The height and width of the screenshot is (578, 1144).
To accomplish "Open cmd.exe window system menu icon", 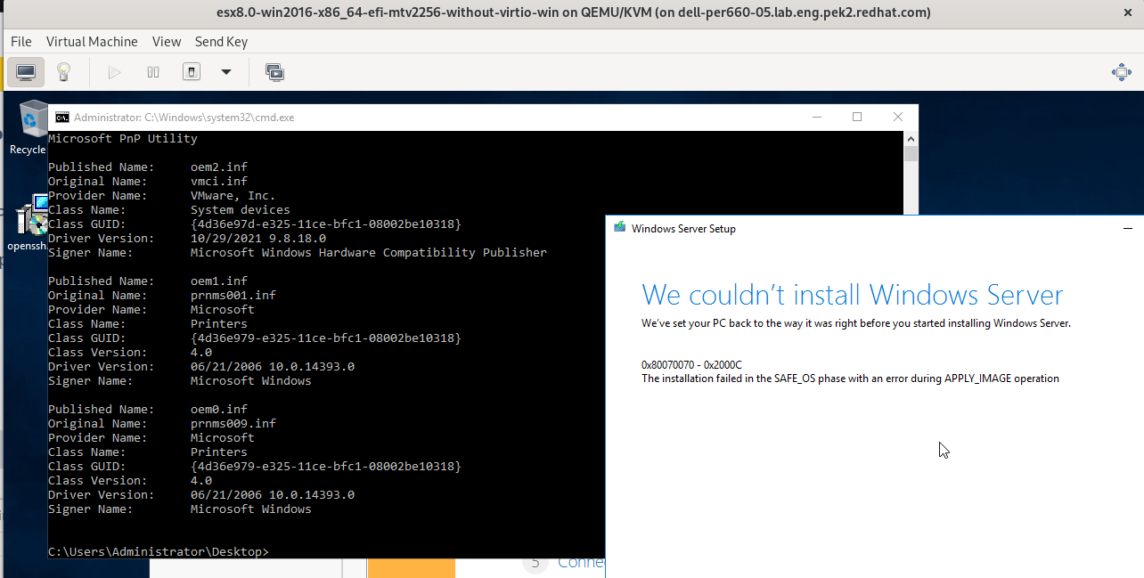I will click(62, 117).
